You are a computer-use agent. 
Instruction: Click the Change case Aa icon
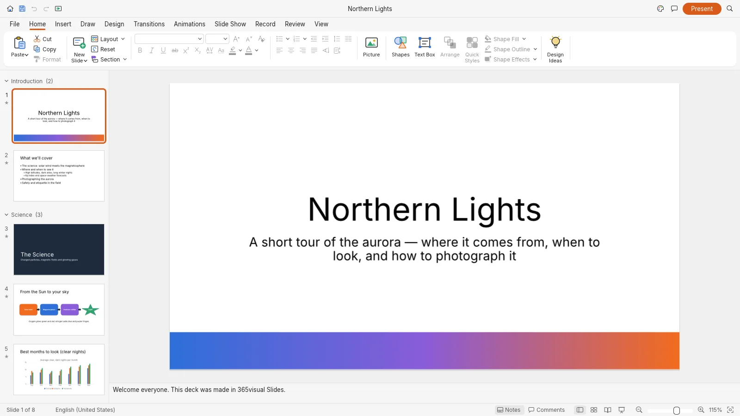coord(221,50)
